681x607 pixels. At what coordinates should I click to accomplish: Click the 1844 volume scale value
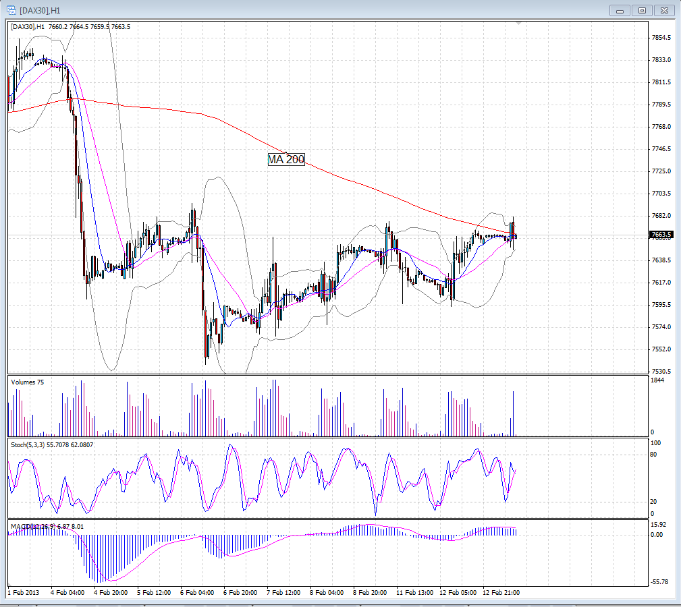pos(657,380)
